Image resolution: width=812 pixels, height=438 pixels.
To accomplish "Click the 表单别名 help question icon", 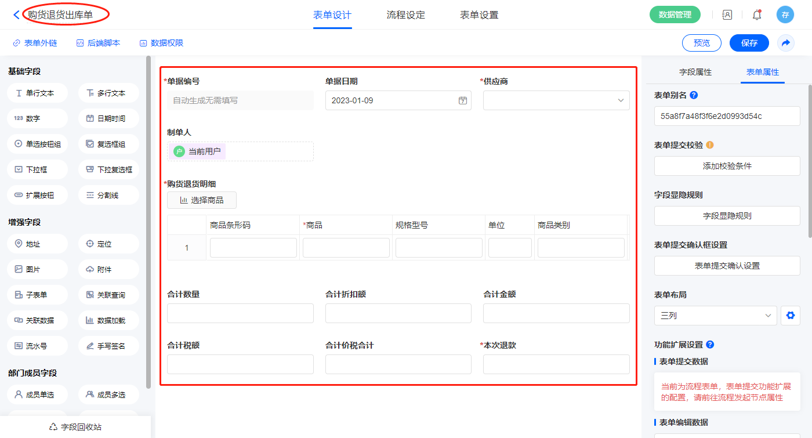I will [694, 95].
